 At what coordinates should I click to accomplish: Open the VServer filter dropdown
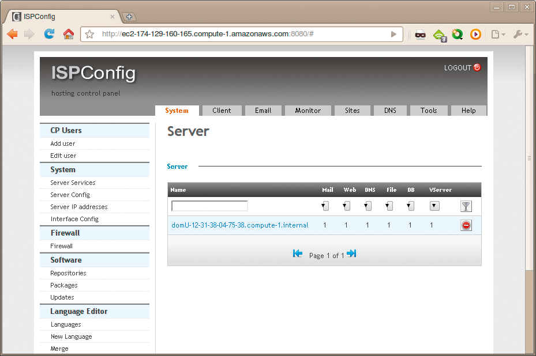[x=434, y=206]
